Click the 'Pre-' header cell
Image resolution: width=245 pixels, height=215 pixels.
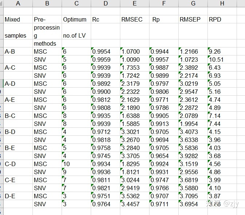47,19
